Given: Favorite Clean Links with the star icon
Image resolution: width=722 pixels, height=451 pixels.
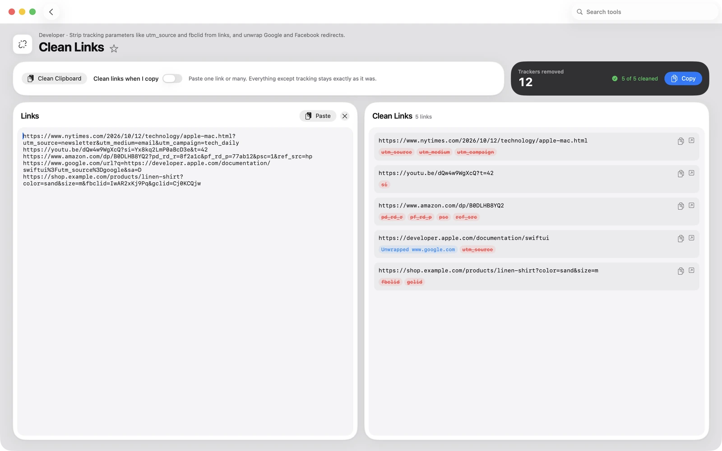Looking at the screenshot, I should point(114,48).
